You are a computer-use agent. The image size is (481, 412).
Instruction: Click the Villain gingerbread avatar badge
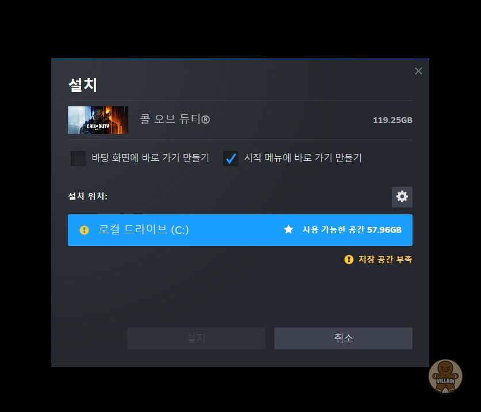tap(445, 376)
